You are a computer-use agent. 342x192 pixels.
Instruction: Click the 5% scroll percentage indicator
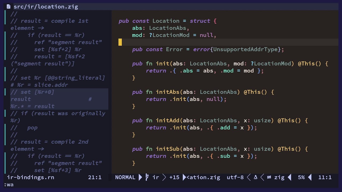coord(301,177)
